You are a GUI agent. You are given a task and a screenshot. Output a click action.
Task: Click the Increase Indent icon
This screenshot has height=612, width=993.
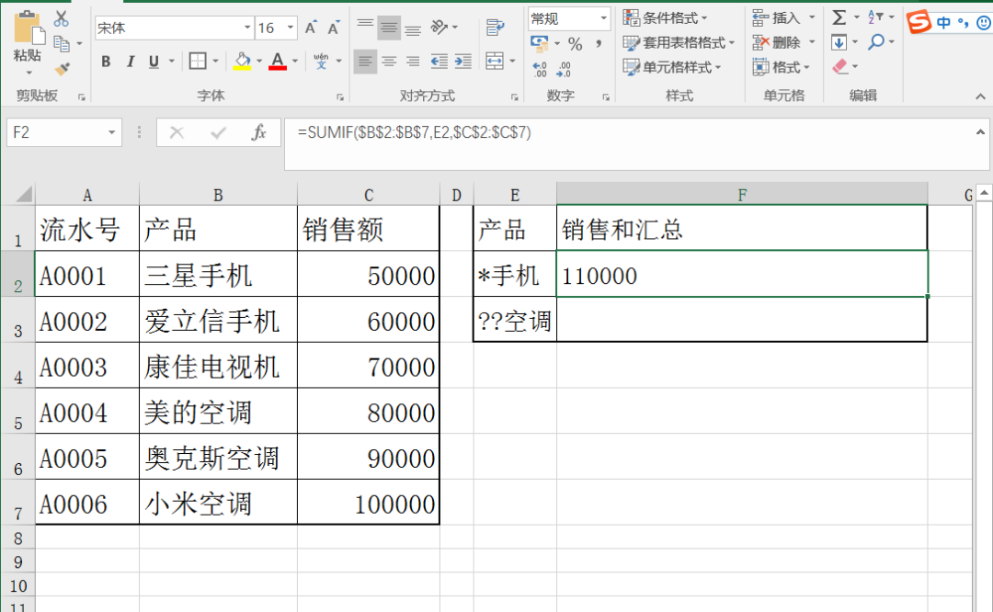(463, 62)
